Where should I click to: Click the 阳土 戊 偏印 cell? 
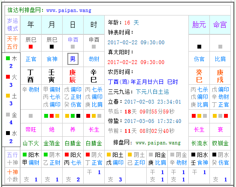(x=115, y=159)
